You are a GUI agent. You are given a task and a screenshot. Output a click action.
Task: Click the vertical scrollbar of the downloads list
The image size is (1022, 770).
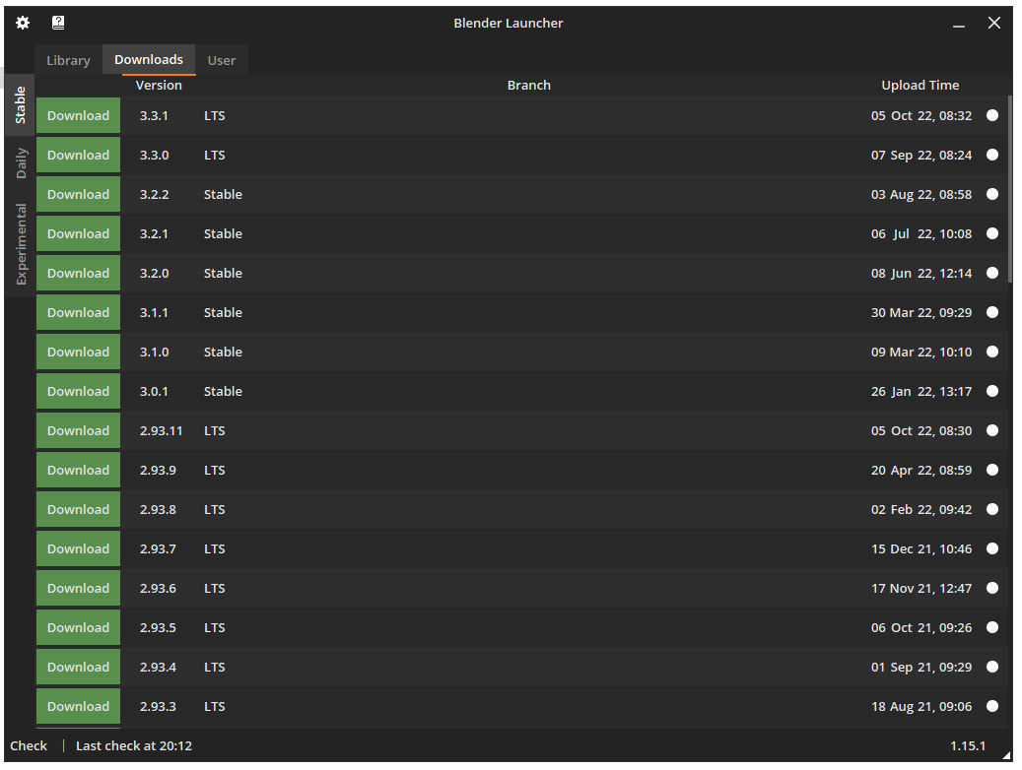(x=1010, y=189)
